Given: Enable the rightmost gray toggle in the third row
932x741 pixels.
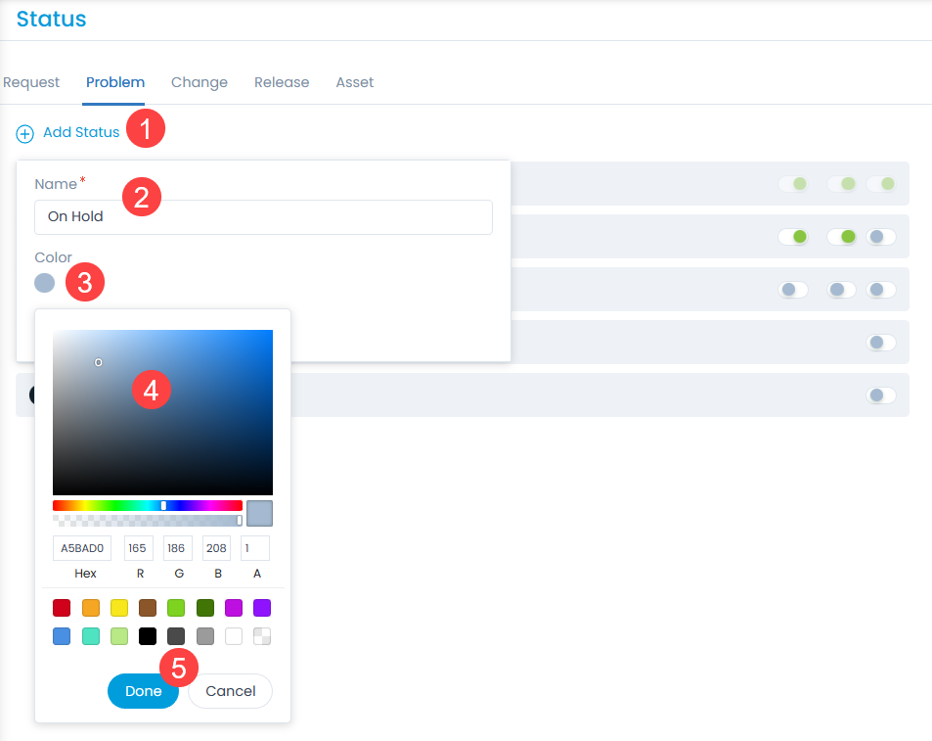Looking at the screenshot, I should click(x=879, y=289).
